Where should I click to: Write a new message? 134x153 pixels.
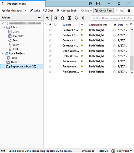35,11
